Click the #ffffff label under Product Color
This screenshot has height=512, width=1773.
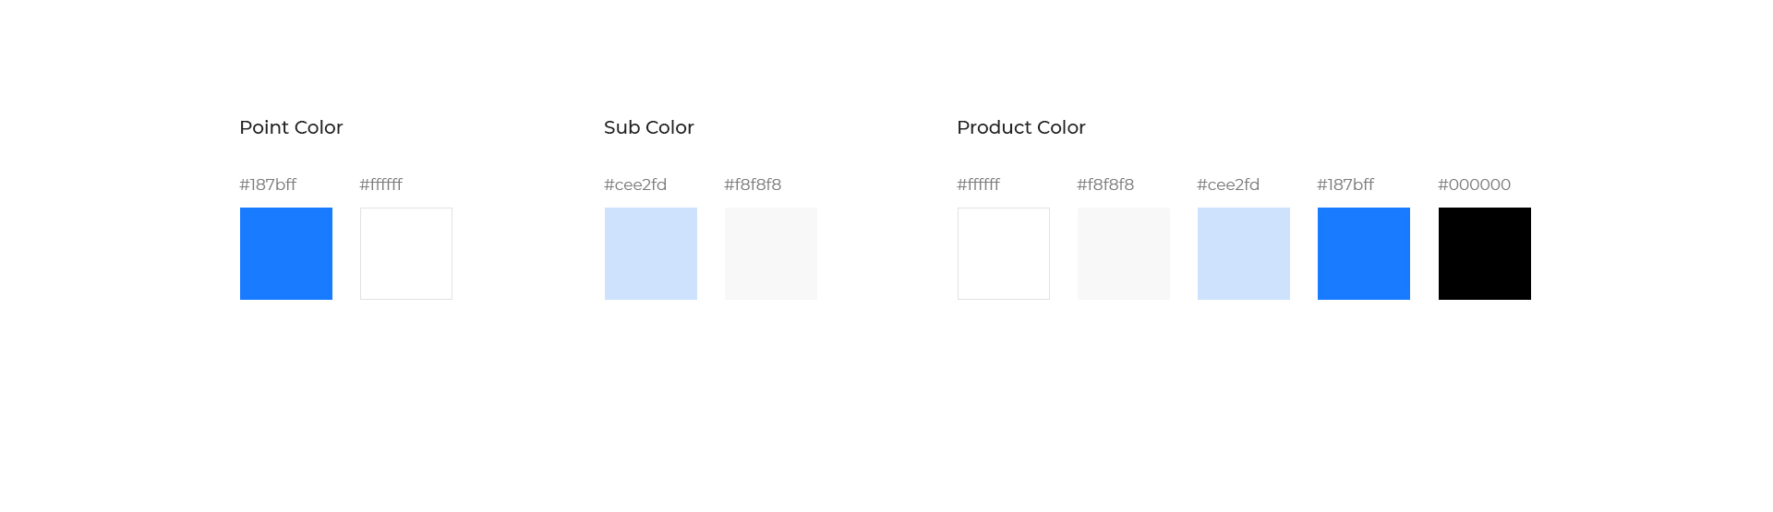coord(979,185)
